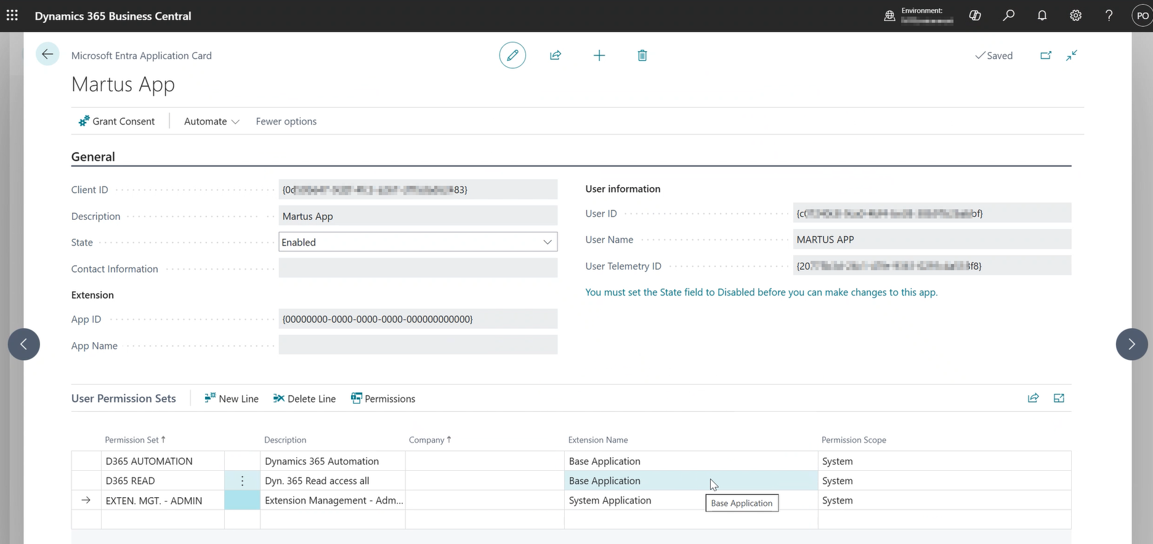Click the Description field with Martus App
The width and height of the screenshot is (1153, 544).
[418, 216]
